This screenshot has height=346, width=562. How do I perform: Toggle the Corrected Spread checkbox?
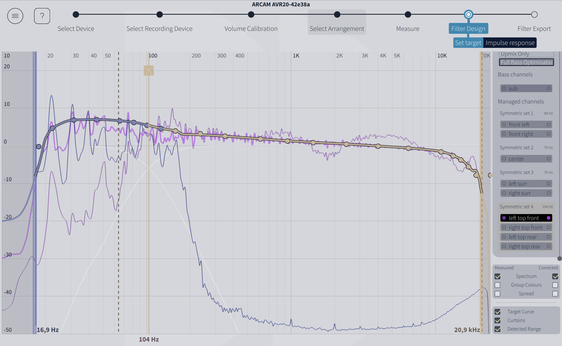pyautogui.click(x=555, y=294)
